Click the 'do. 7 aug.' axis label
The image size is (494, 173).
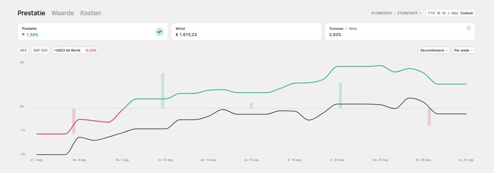point(122,160)
